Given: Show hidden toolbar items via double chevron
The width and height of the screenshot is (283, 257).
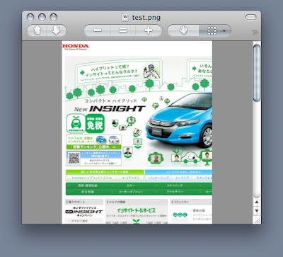Looking at the screenshot, I should (255, 32).
